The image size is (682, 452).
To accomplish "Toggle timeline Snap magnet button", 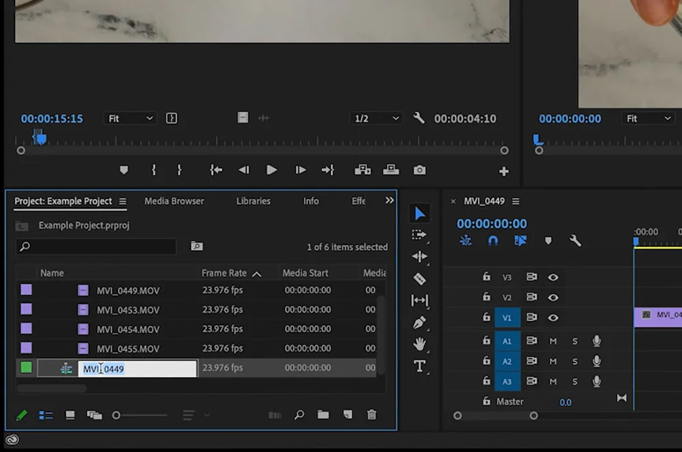I will (492, 240).
